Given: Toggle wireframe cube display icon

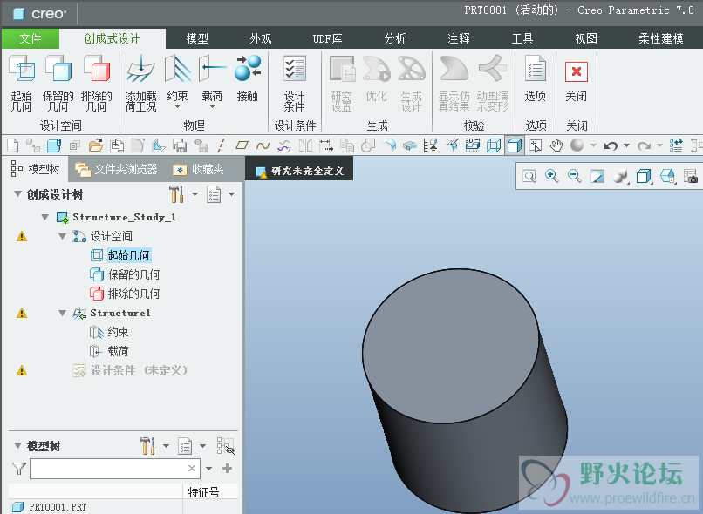Looking at the screenshot, I should [494, 145].
